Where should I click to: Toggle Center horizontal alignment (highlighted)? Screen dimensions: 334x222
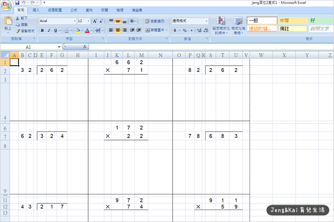118,30
